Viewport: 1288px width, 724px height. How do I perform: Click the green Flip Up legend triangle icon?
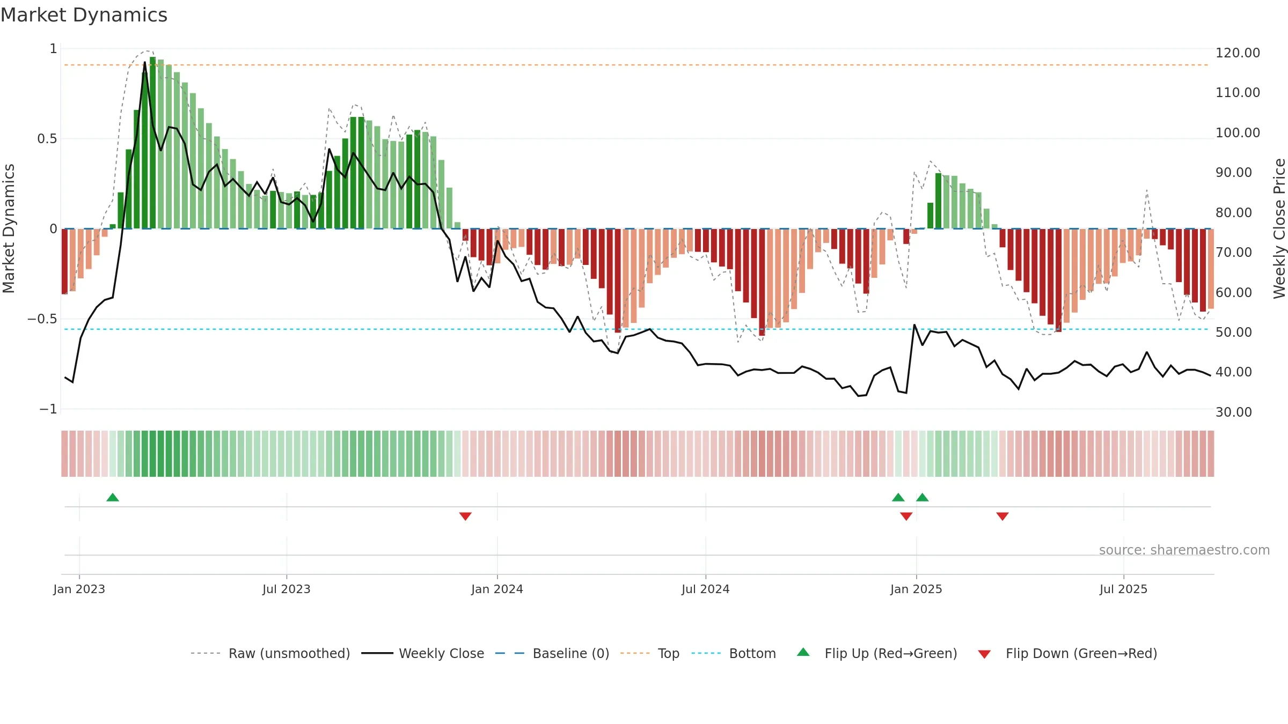click(x=803, y=652)
